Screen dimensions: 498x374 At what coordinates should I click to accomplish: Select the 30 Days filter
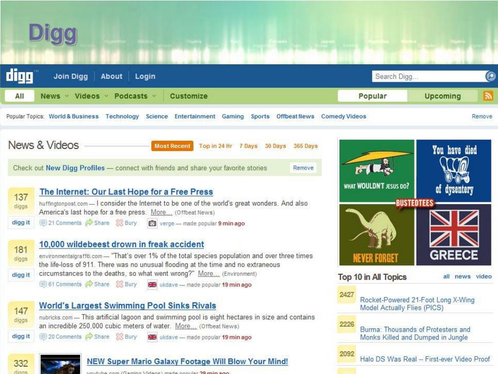point(275,146)
